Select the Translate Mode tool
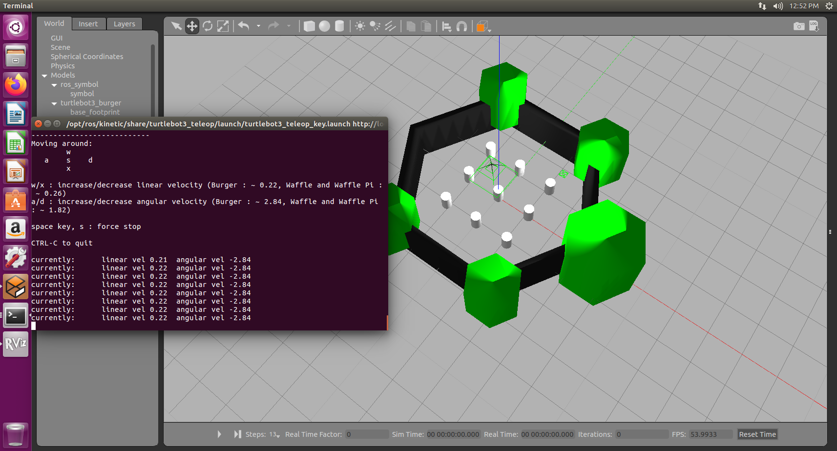This screenshot has width=837, height=451. click(192, 26)
